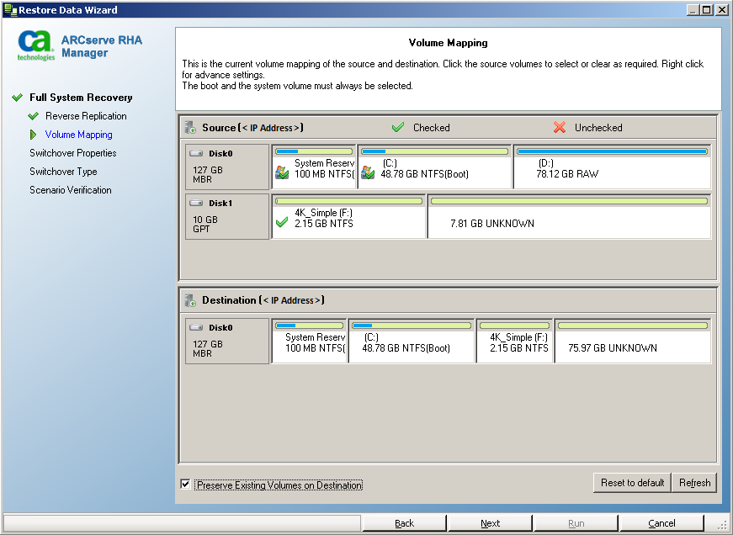Click the destination Disk0 drive icon
This screenshot has width=733, height=535.
(x=196, y=328)
